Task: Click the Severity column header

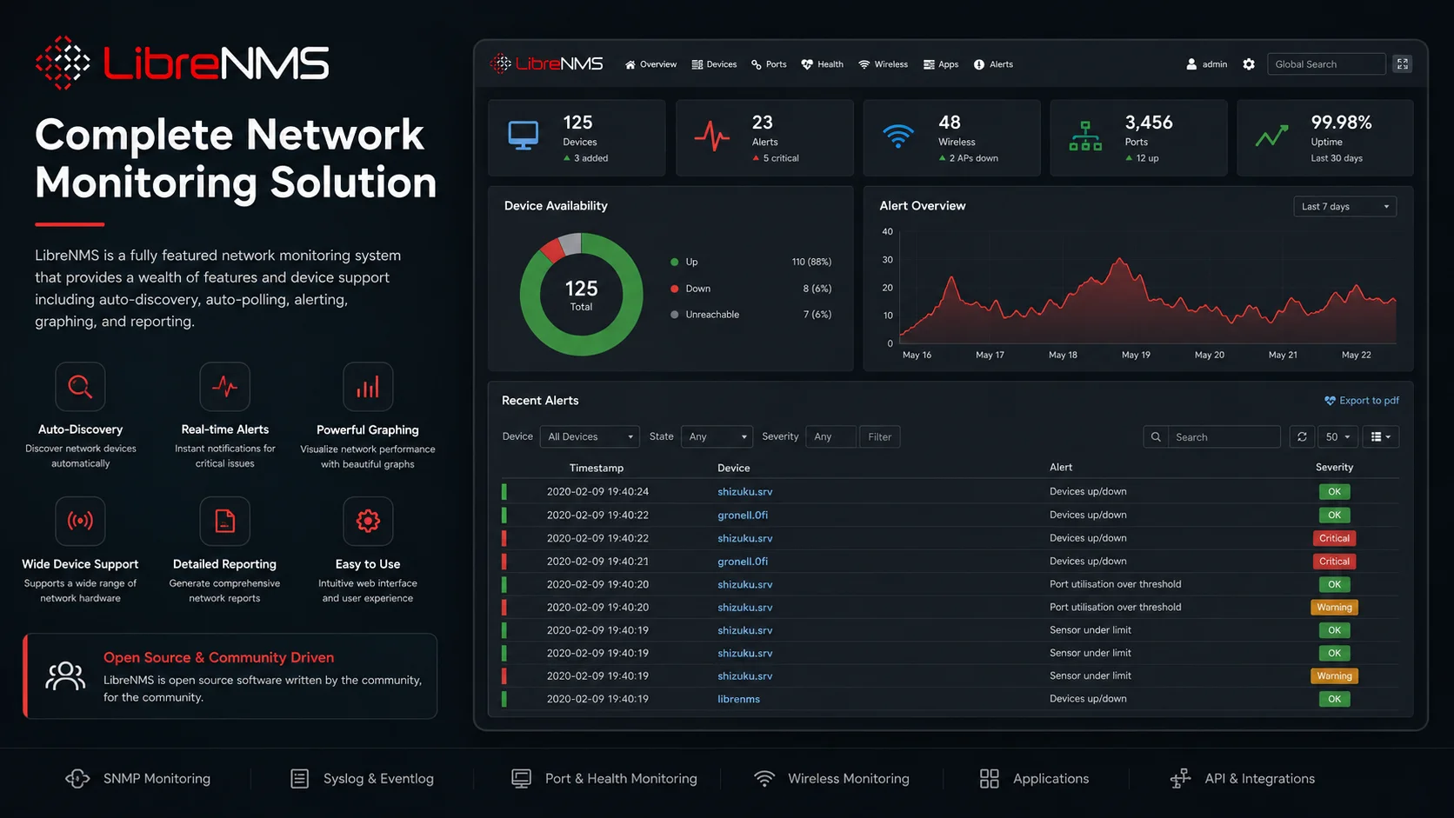Action: pyautogui.click(x=1334, y=468)
